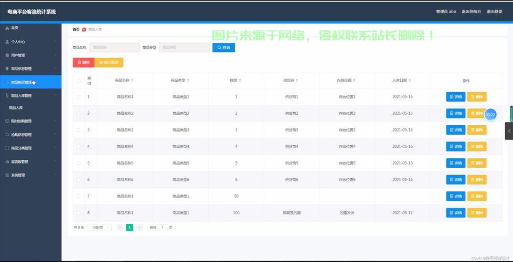Click 首页 in the breadcrumb

(76, 29)
